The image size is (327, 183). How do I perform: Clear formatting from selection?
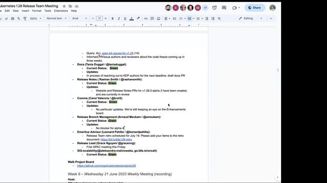click(219, 18)
